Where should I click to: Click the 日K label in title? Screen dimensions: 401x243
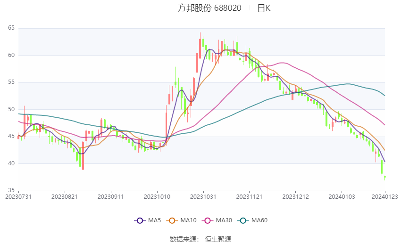point(264,8)
